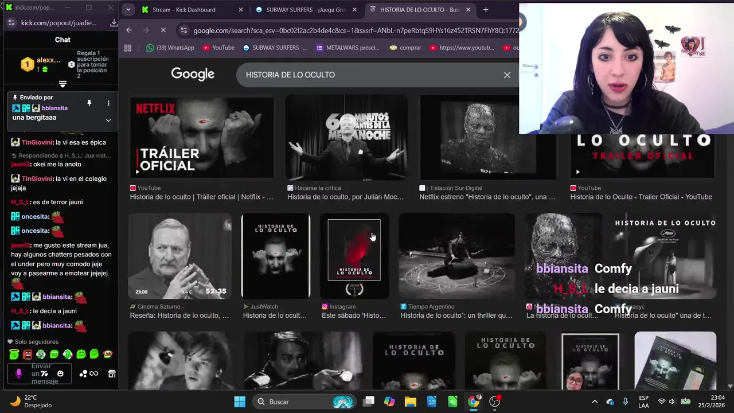Viewport: 734px width, 413px height.
Task: Switch to Stream - Kick Dashboard tab
Action: click(x=183, y=10)
